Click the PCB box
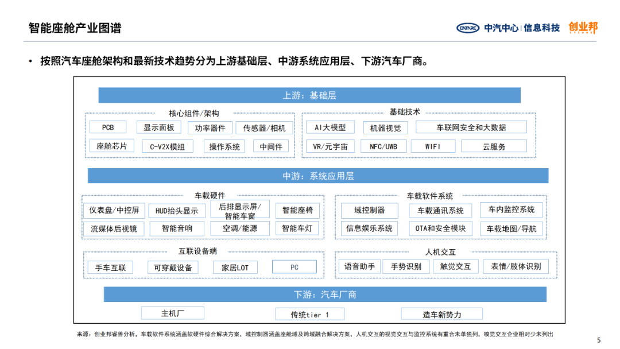620x349 pixels. coord(108,127)
